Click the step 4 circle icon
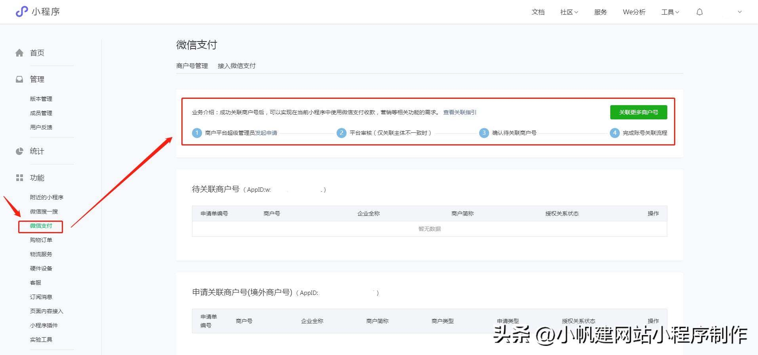 (x=615, y=133)
